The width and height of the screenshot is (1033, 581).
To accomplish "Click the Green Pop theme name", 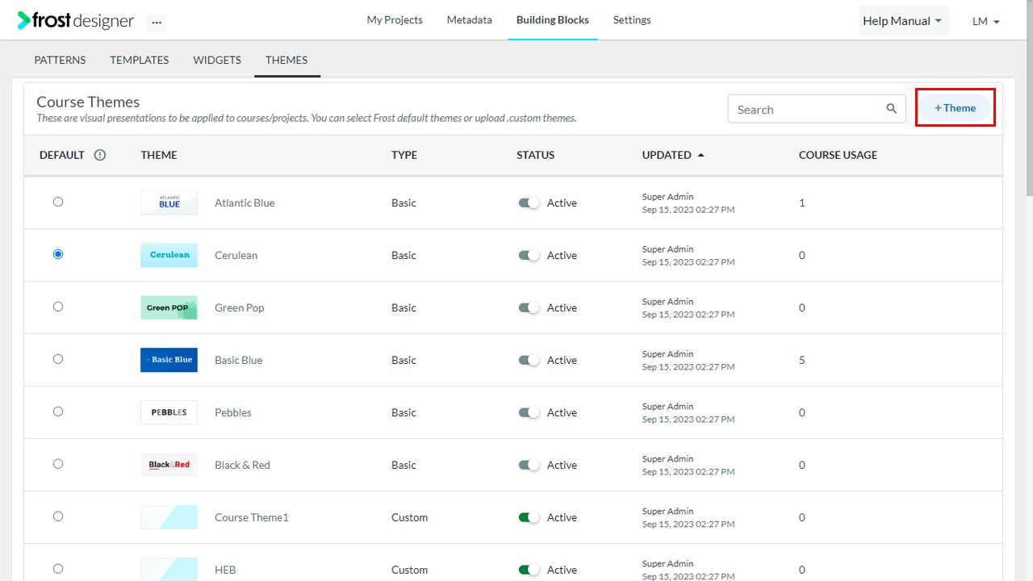I will [240, 307].
